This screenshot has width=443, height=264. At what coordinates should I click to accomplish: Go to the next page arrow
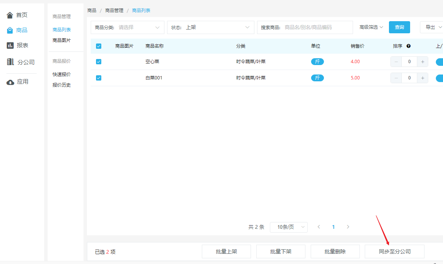(x=348, y=227)
